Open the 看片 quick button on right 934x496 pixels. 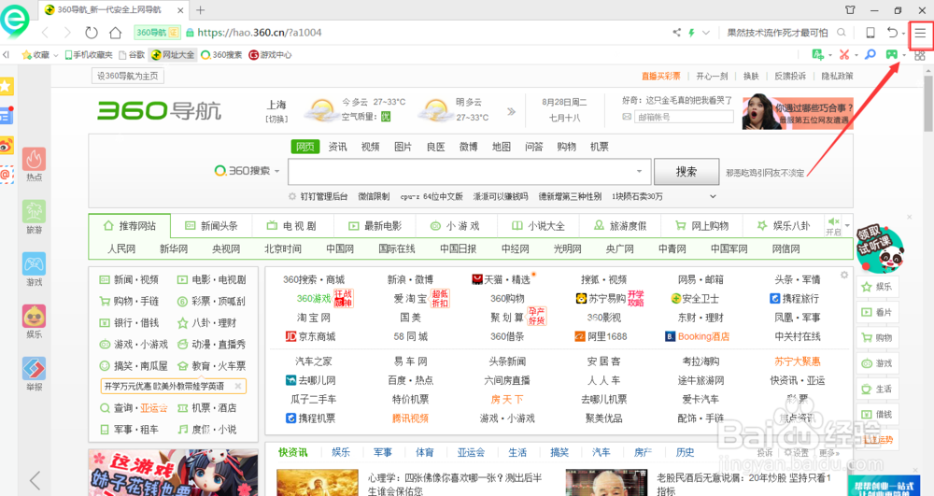click(x=877, y=312)
